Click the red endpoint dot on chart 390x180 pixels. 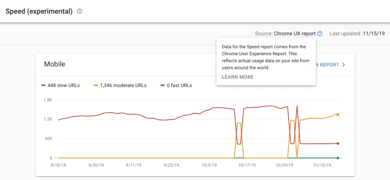[338, 143]
